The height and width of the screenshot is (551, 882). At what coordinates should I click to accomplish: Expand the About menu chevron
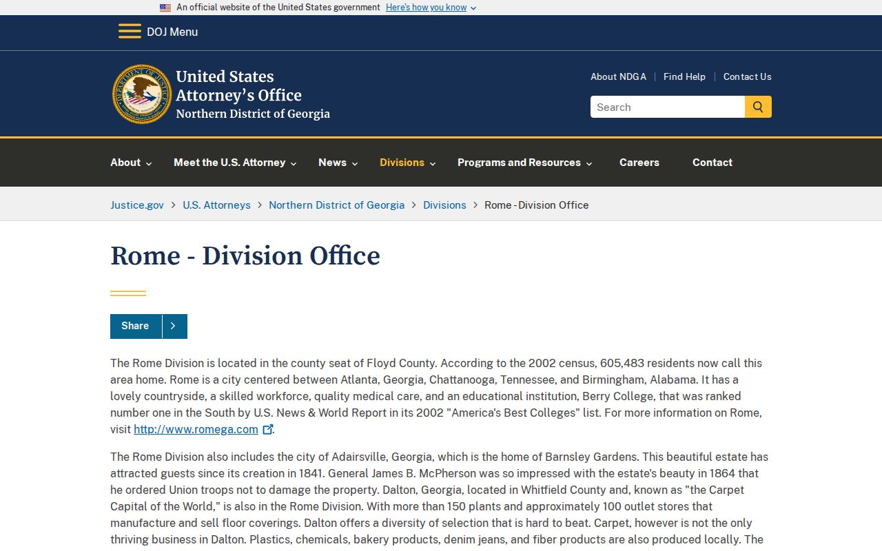(x=149, y=164)
